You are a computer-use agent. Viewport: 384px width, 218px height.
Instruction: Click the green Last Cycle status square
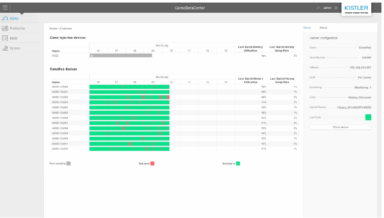click(x=368, y=117)
